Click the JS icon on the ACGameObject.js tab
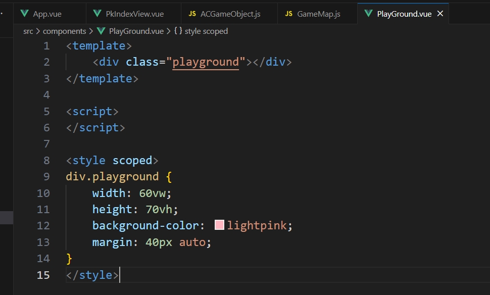Screen dimensions: 490x295 (x=192, y=14)
